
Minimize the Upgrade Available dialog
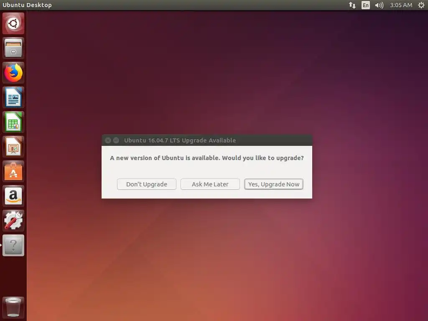click(x=116, y=140)
